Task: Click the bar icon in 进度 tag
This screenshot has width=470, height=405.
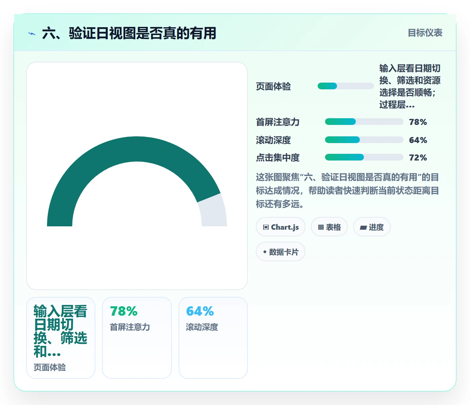Action: pos(363,227)
